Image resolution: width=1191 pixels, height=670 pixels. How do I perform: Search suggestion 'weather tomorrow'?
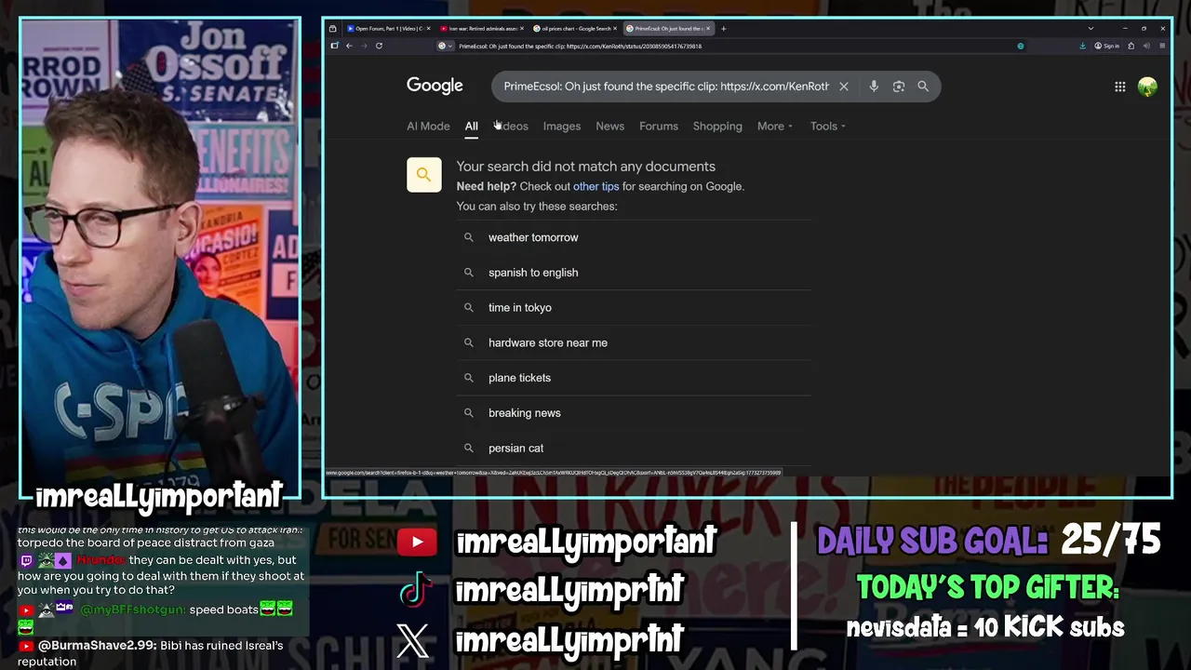(x=634, y=237)
